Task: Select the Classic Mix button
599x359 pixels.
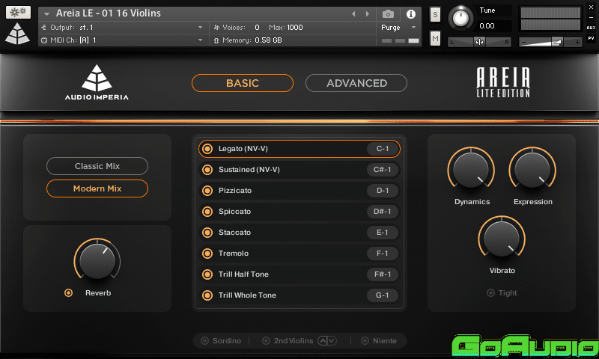Action: coord(97,166)
